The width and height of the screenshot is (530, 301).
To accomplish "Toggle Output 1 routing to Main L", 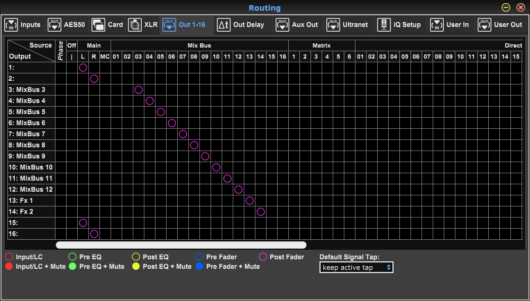I will 83,68.
